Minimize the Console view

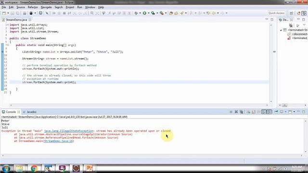[298, 111]
